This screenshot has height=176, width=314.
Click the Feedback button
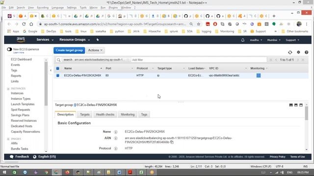[20, 156]
